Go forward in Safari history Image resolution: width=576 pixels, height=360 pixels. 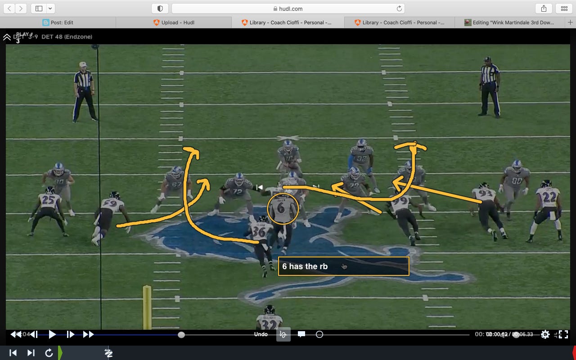(21, 9)
